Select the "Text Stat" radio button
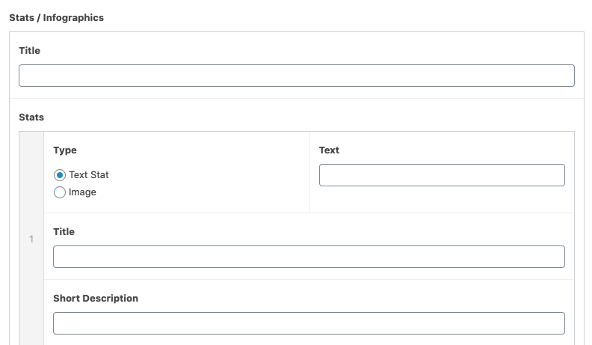The width and height of the screenshot is (592, 345). (x=60, y=175)
